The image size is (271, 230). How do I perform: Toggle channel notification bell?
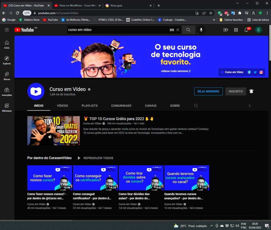(251, 91)
